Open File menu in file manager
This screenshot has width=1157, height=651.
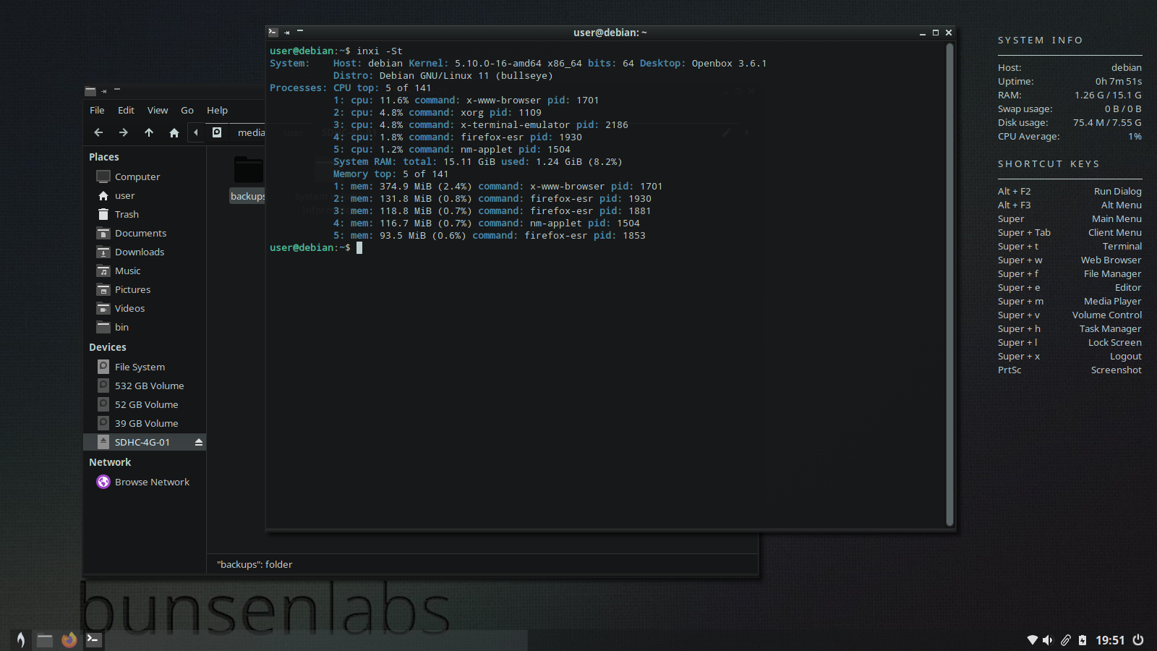tap(97, 110)
